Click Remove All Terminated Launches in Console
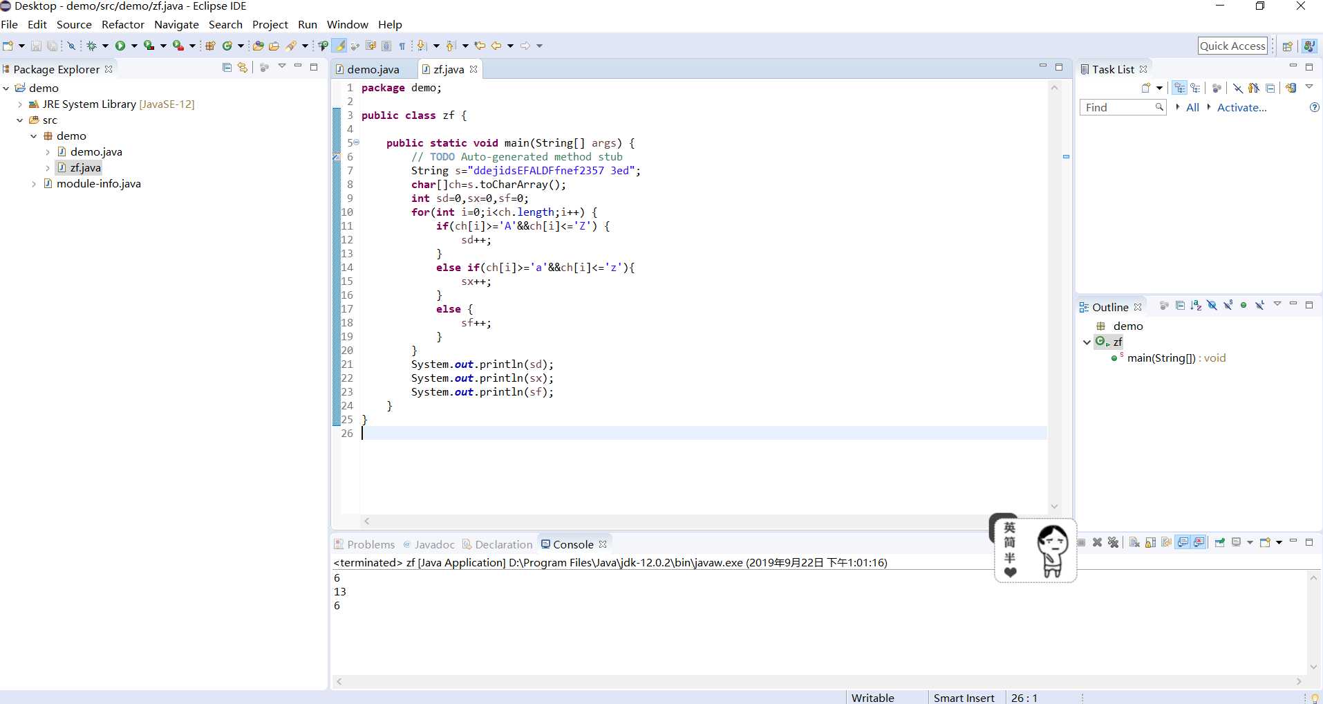1323x704 pixels. pyautogui.click(x=1113, y=542)
